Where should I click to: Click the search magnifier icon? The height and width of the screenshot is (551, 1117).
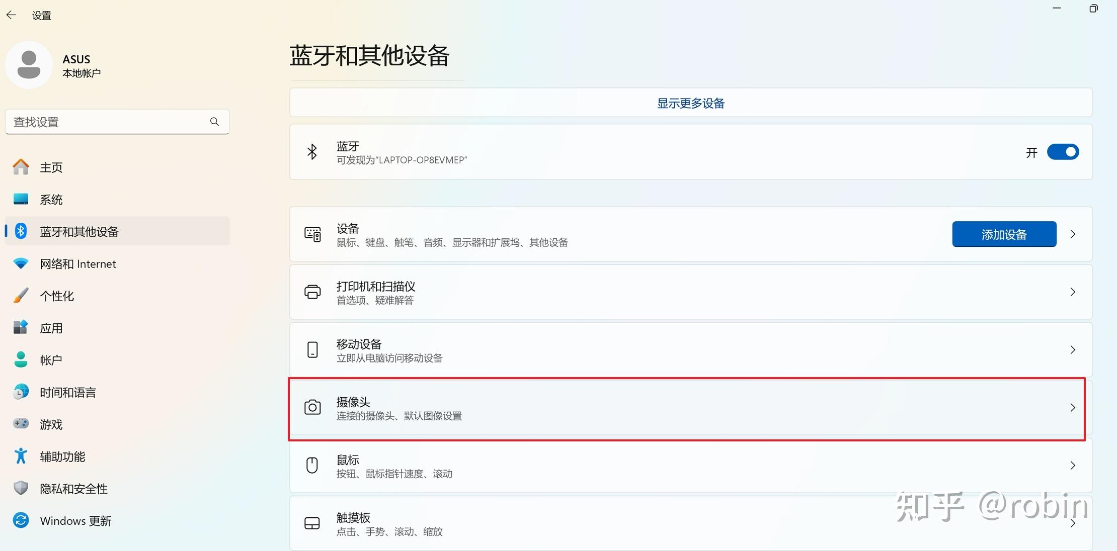coord(214,122)
